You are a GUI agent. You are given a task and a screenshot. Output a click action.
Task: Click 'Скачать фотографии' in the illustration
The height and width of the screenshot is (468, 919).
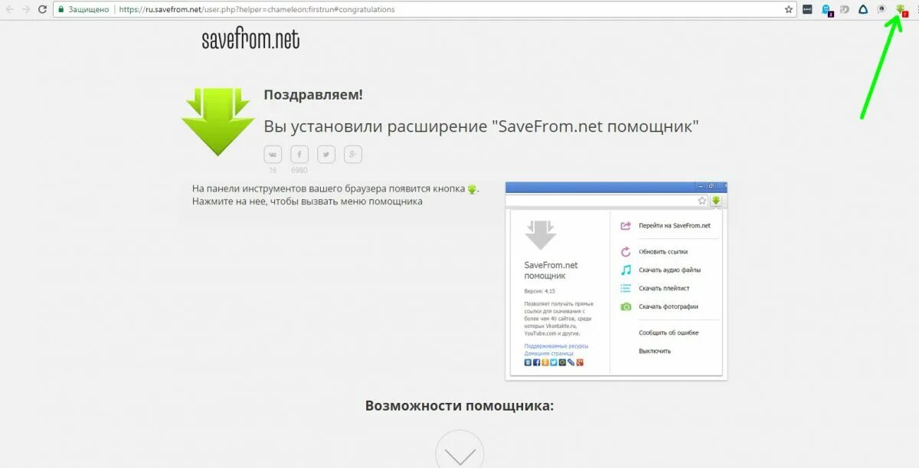pos(669,306)
